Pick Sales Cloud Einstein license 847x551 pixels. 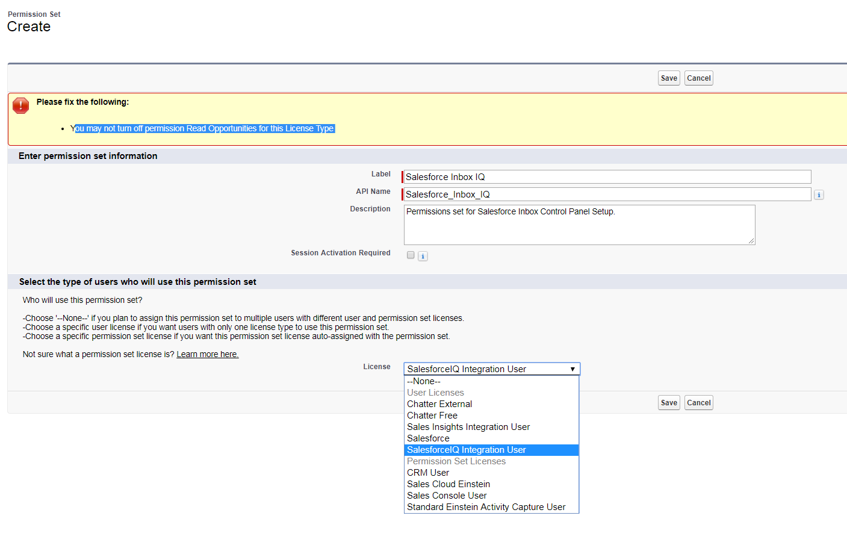491,484
